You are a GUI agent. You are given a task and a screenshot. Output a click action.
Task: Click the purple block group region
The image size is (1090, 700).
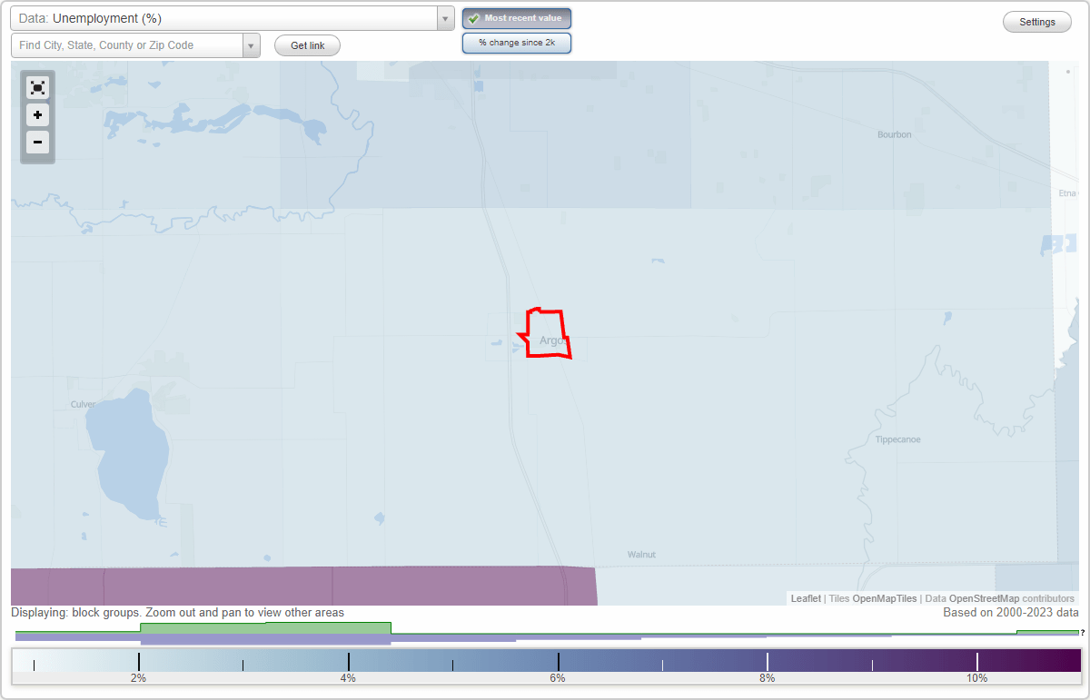(303, 586)
